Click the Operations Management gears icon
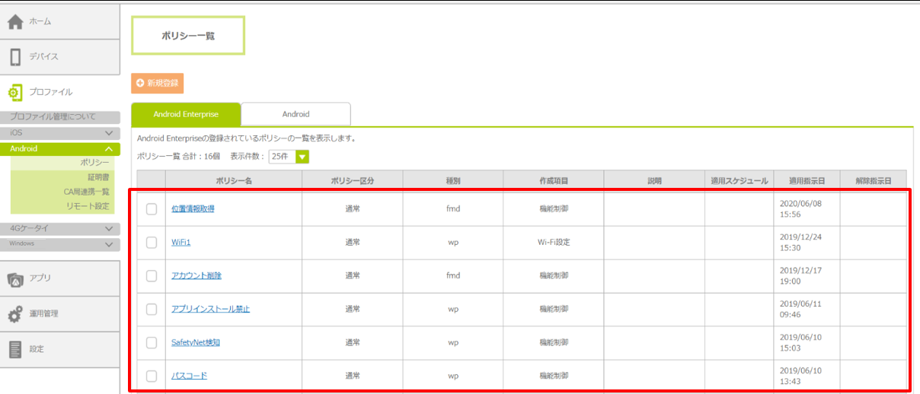This screenshot has height=394, width=920. click(x=15, y=314)
